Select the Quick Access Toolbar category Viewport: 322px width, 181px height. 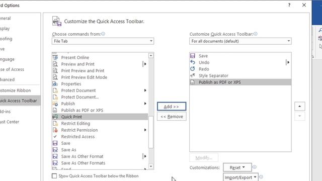[x=20, y=101]
